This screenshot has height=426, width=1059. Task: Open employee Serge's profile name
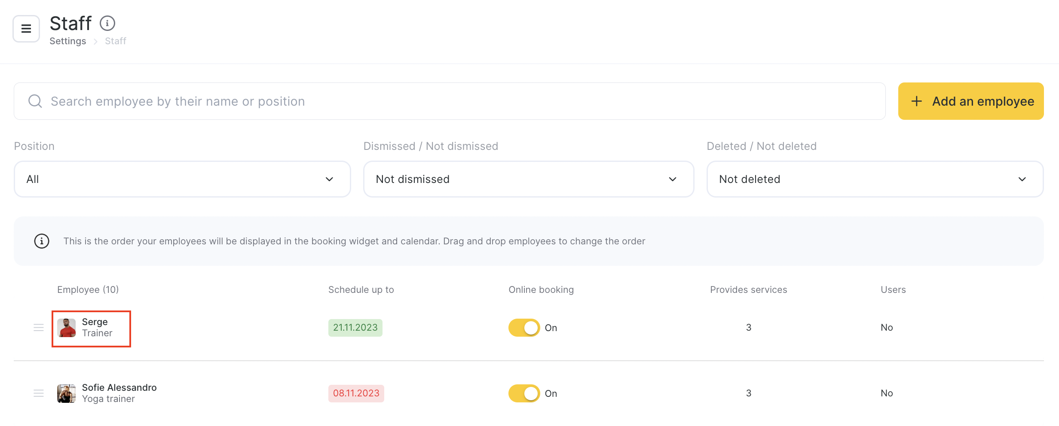95,322
